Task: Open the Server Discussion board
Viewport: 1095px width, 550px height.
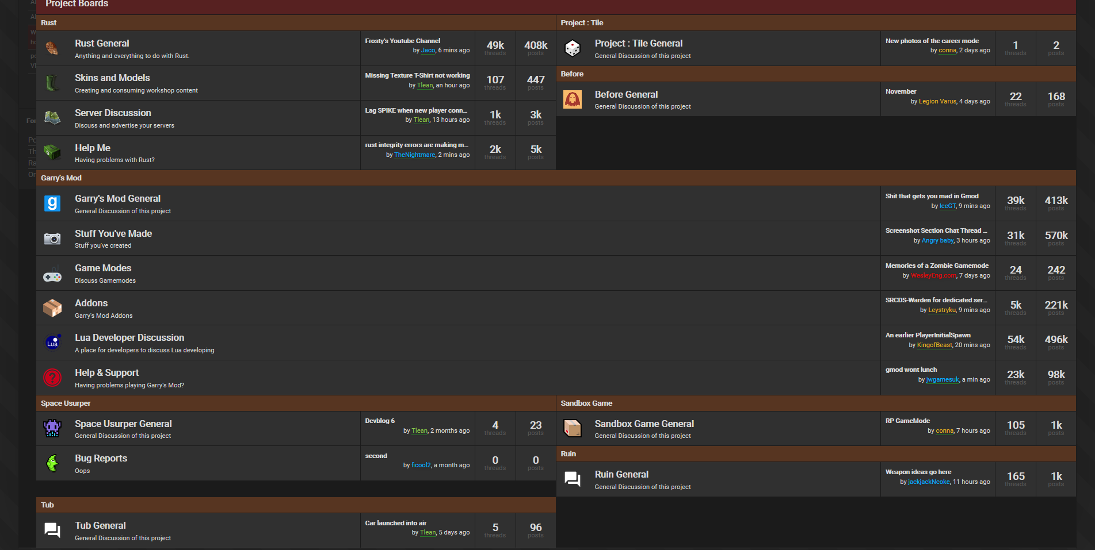Action: click(113, 113)
